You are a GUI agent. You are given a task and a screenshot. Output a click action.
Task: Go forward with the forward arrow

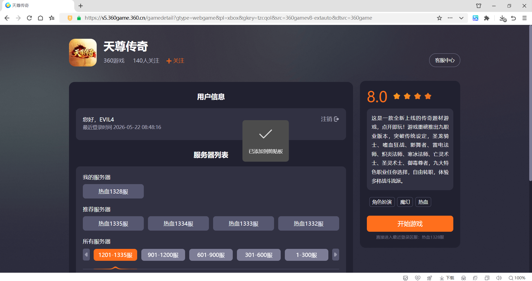[x=18, y=18]
